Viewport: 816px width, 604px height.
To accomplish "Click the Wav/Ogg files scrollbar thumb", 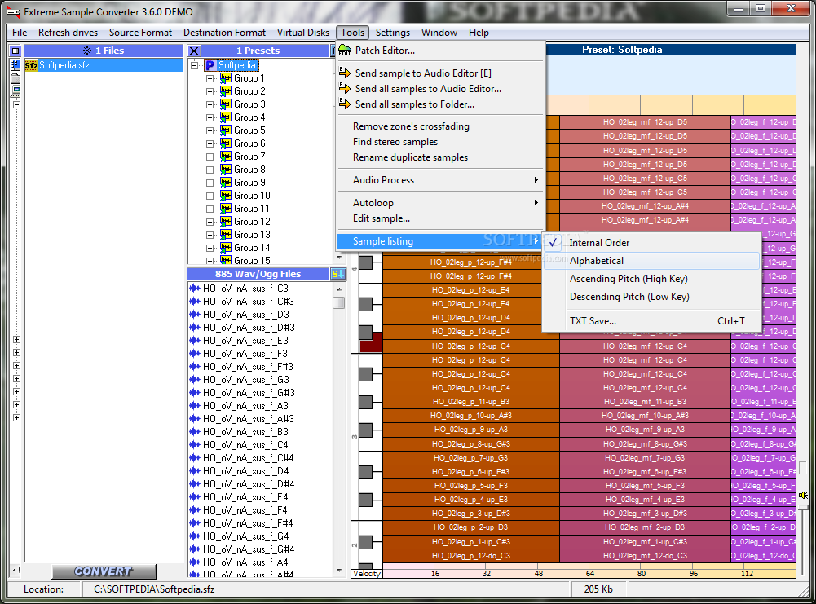I will click(x=339, y=302).
